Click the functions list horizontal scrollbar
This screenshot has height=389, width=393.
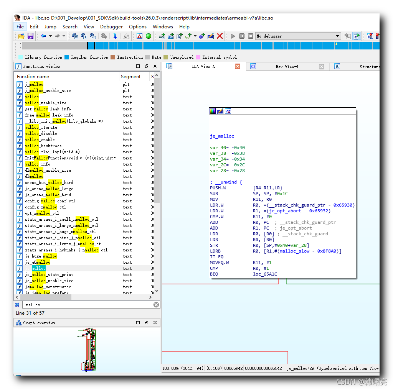tap(46, 297)
